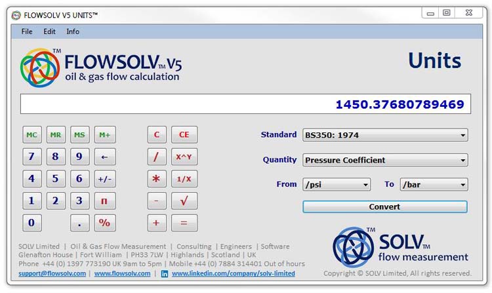This screenshot has width=492, height=293.
Task: Tap digit 7 on the keypad
Action: [x=31, y=157]
